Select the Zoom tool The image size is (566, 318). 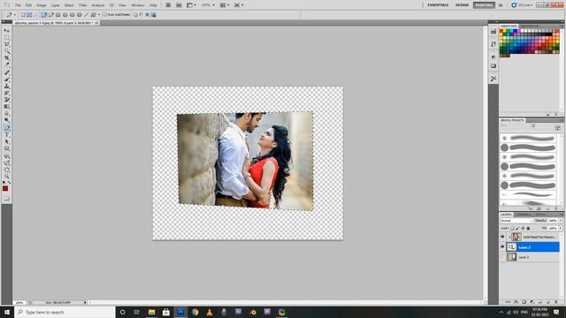(x=7, y=177)
